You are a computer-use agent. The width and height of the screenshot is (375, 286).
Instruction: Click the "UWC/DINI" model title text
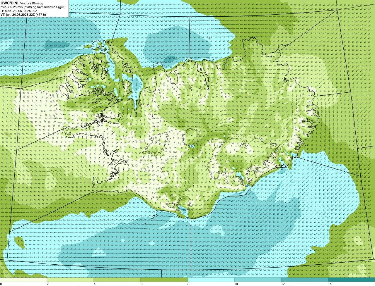[10, 3]
